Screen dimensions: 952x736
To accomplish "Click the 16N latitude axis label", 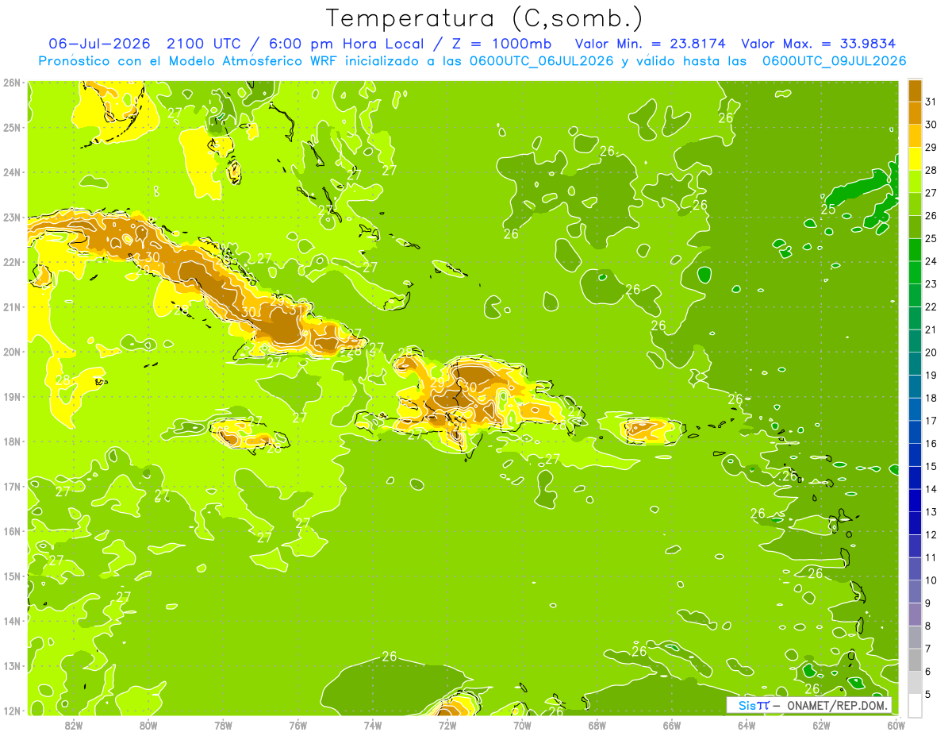I will coord(11,531).
